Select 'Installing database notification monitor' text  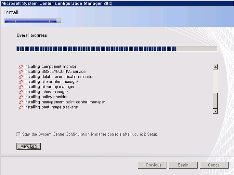[59, 76]
